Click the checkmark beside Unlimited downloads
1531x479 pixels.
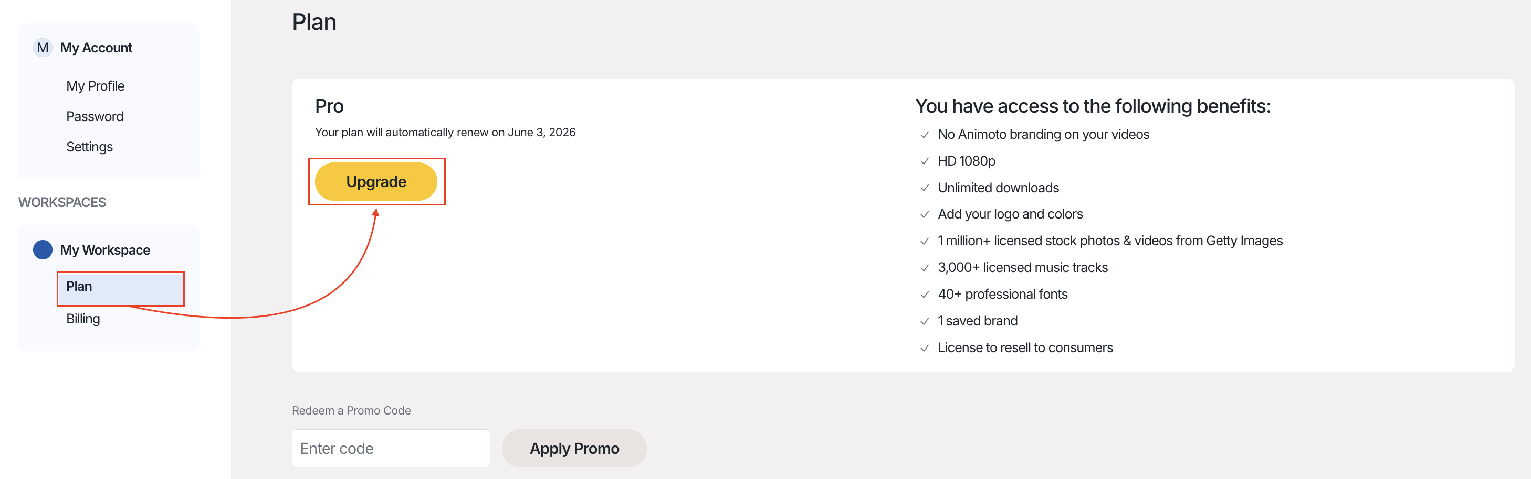pyautogui.click(x=924, y=188)
